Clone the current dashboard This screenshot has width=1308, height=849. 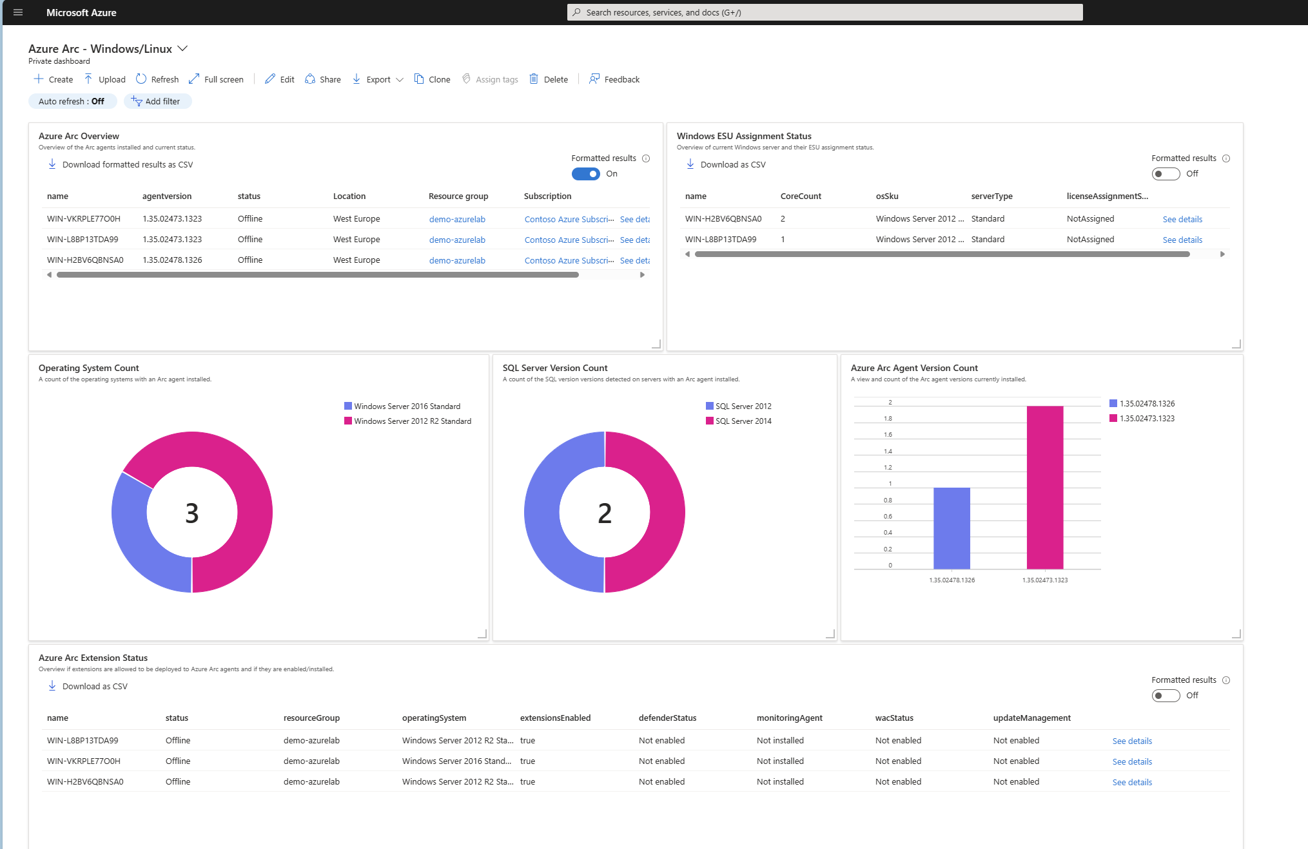click(432, 79)
